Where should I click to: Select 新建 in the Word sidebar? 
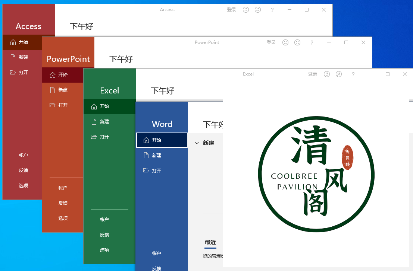[162, 156]
